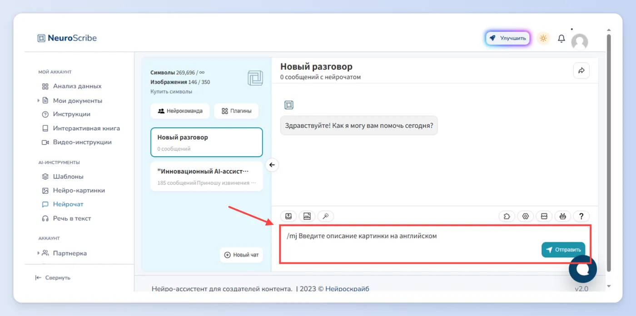Click the image picture icon above message box
The height and width of the screenshot is (316, 636).
(307, 216)
